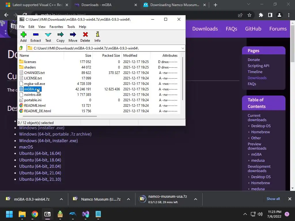Open the Chrome three-dot menu
This screenshot has height=221, width=295.
tap(289, 15)
